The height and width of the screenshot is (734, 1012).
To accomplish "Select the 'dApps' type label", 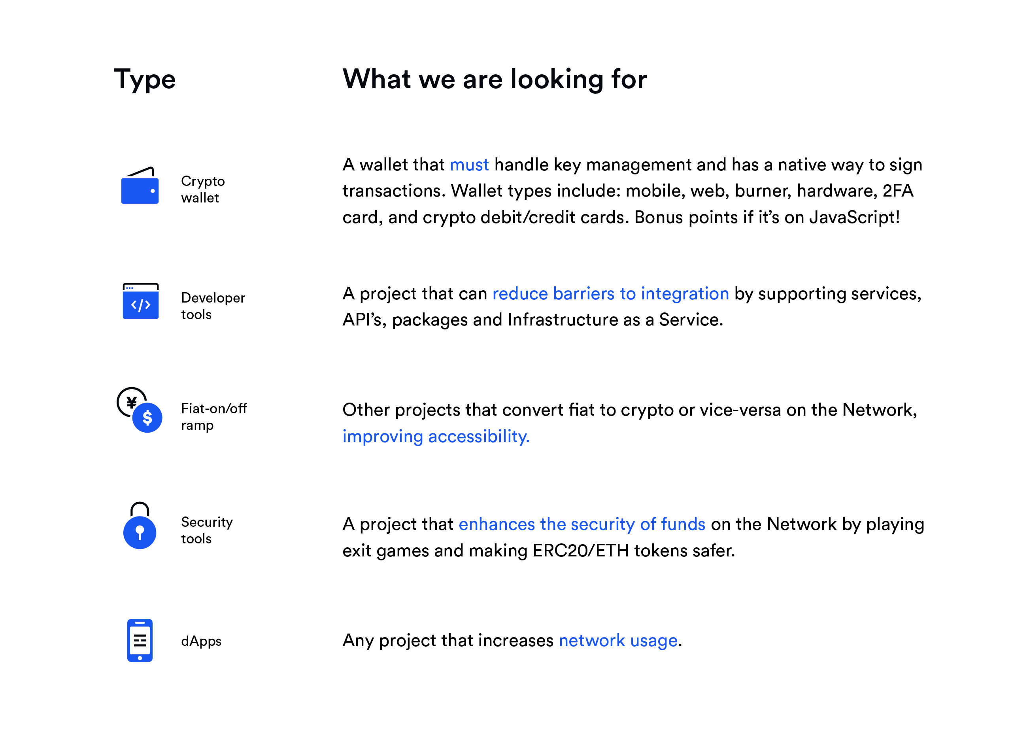I will tap(201, 641).
